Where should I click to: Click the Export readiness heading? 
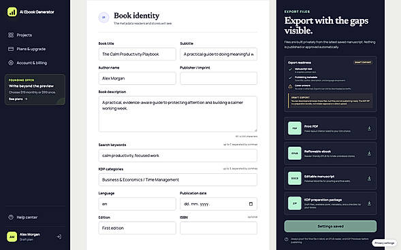(x=300, y=62)
